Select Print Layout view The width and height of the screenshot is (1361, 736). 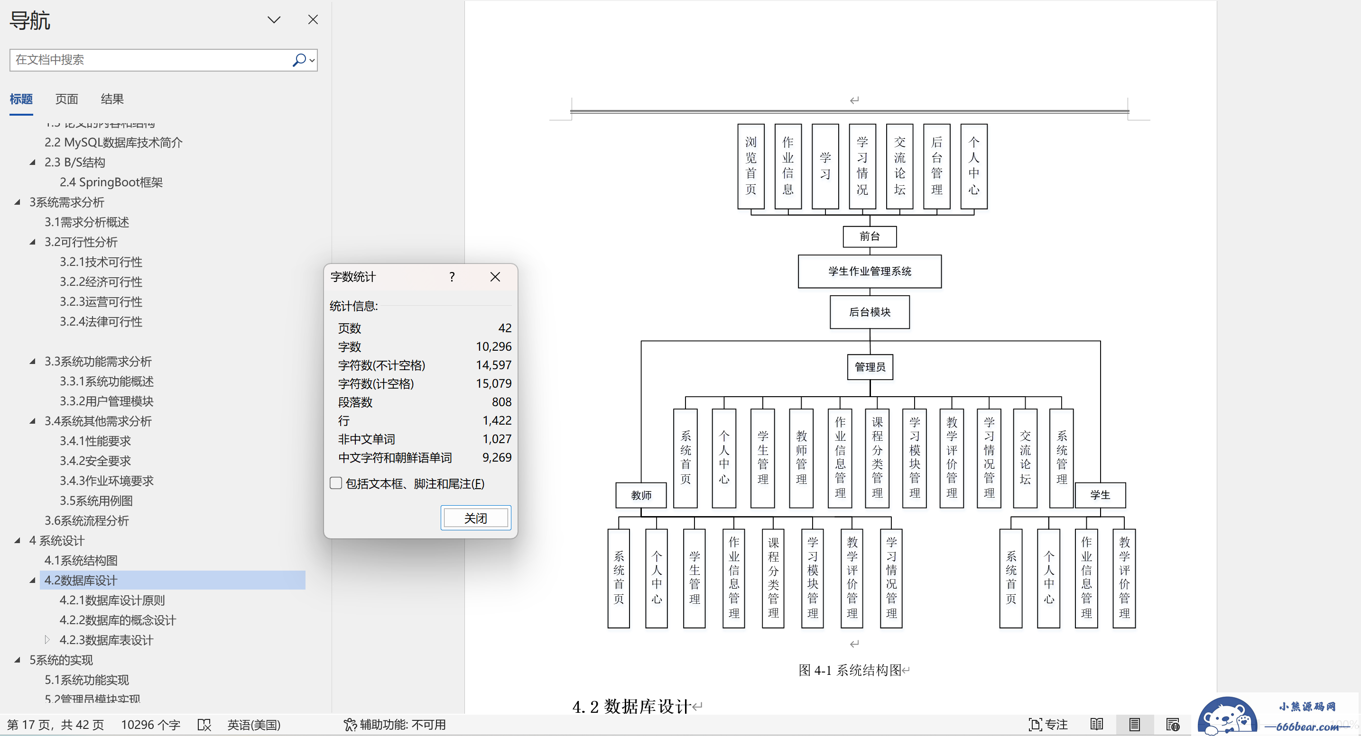(x=1134, y=725)
